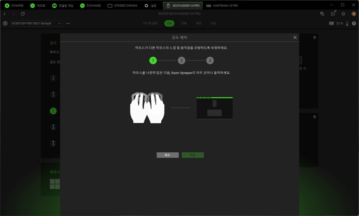Open the 전원 subtab

tap(184, 23)
